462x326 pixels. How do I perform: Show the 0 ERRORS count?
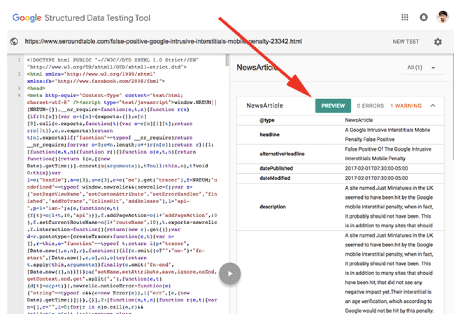tap(370, 106)
